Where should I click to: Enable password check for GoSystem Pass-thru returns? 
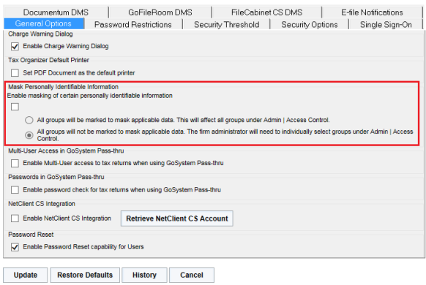click(15, 190)
